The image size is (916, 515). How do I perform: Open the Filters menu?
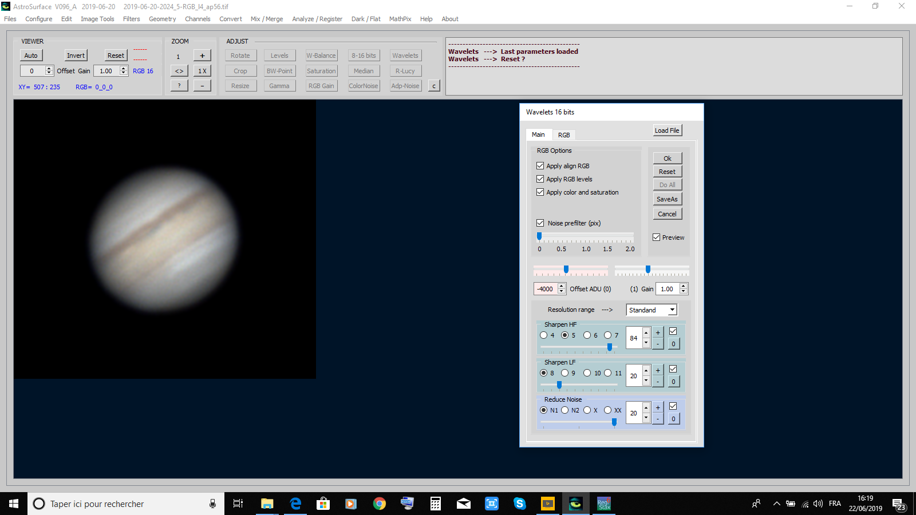(x=131, y=19)
